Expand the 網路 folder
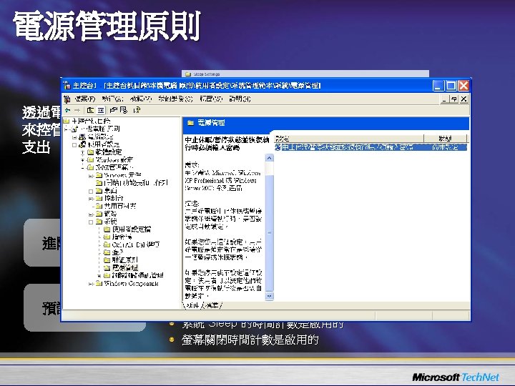 click(91, 214)
